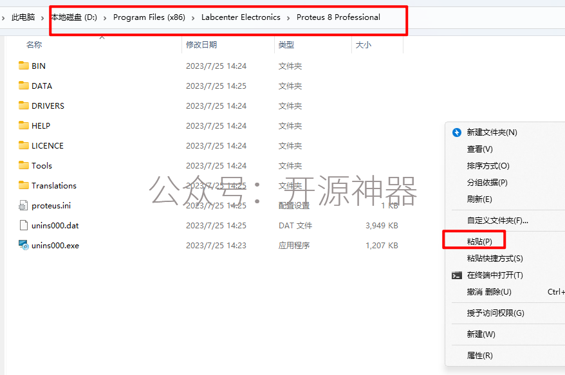Expand the chevron after 此电脑 in address bar
The height and width of the screenshot is (375, 565).
42,18
